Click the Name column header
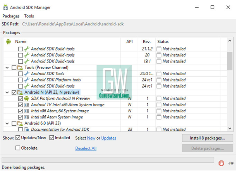 pos(21,42)
